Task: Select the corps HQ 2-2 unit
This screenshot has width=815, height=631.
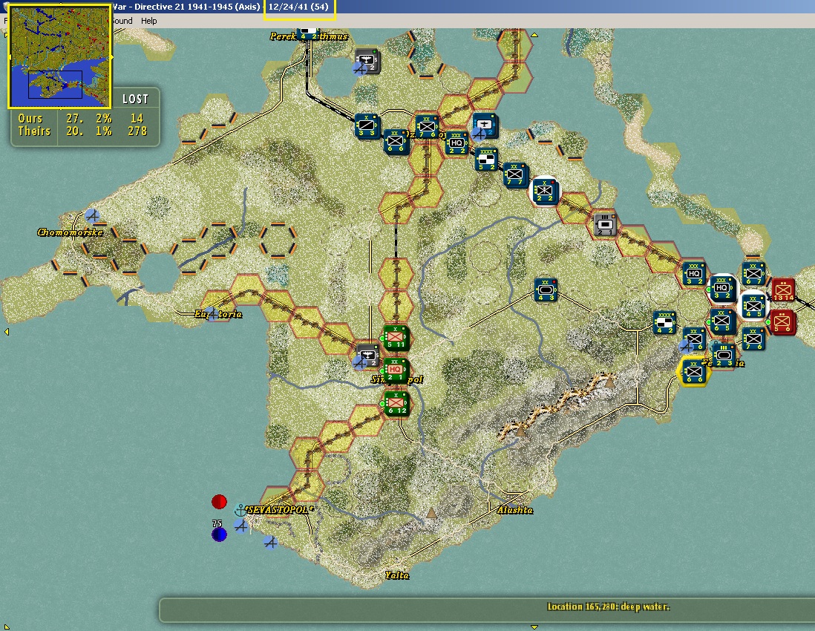Action: point(456,143)
